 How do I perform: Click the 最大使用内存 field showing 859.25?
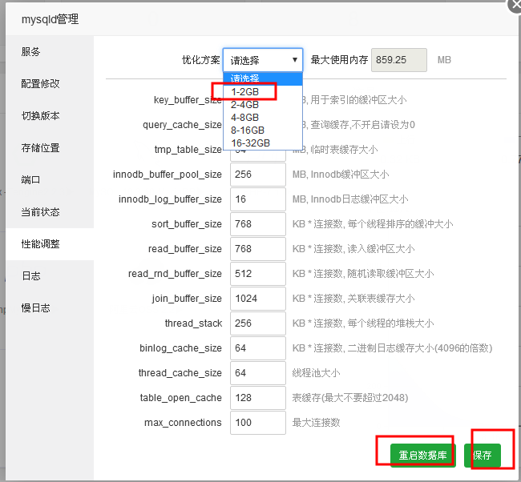click(398, 60)
